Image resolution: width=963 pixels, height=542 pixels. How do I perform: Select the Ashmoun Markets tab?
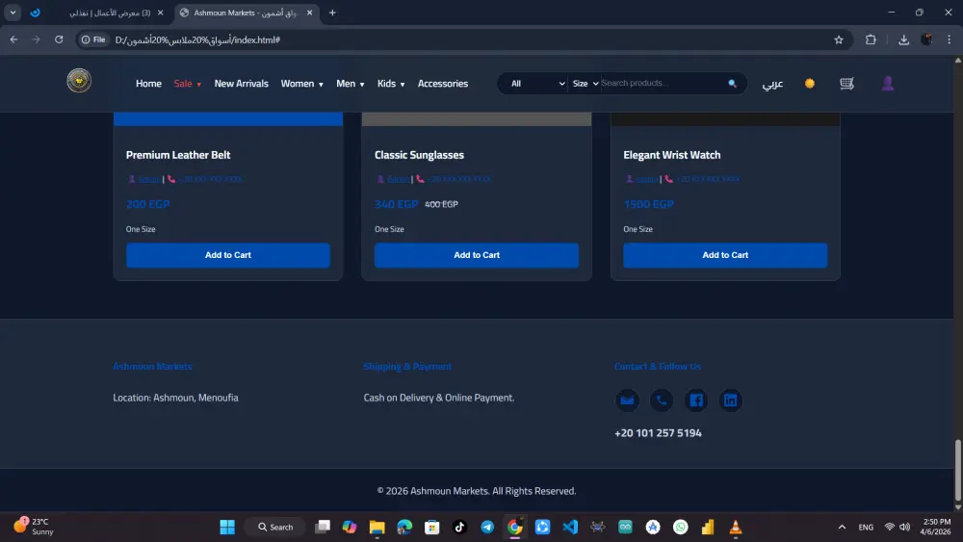[245, 13]
